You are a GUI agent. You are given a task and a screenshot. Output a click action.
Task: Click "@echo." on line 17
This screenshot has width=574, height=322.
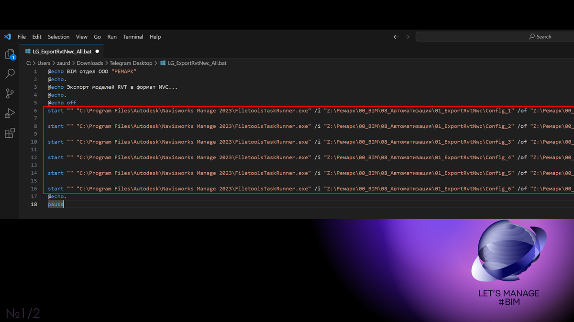[x=57, y=197]
